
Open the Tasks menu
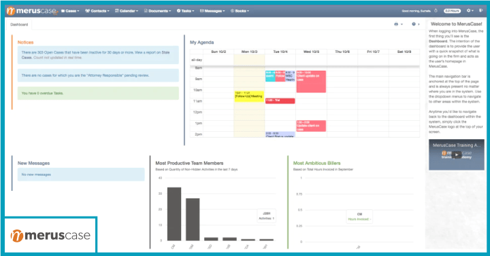185,11
